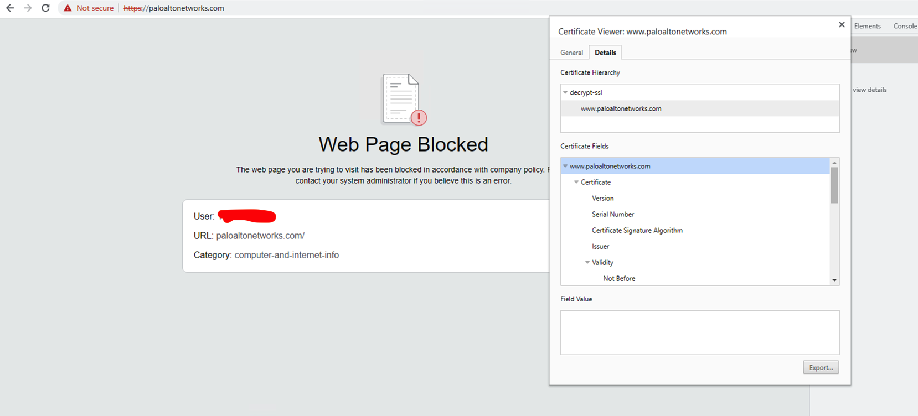This screenshot has width=918, height=416.
Task: Click the address bar URL paloaltonetworks.com
Action: coord(174,8)
